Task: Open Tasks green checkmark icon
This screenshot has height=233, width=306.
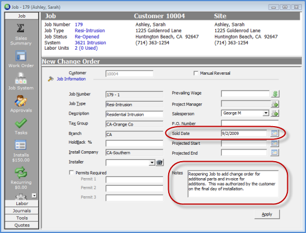Action: tap(21, 123)
